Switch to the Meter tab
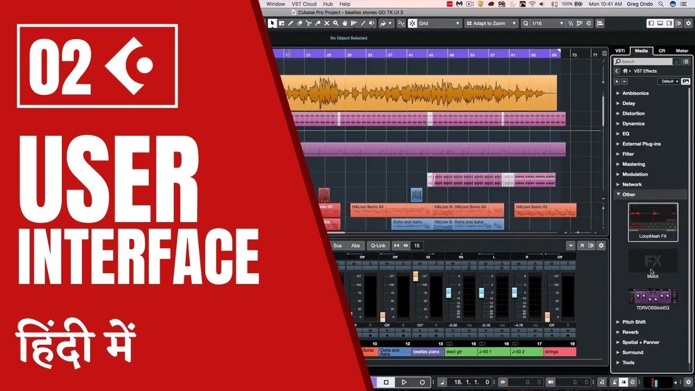The height and width of the screenshot is (391, 695). point(682,51)
